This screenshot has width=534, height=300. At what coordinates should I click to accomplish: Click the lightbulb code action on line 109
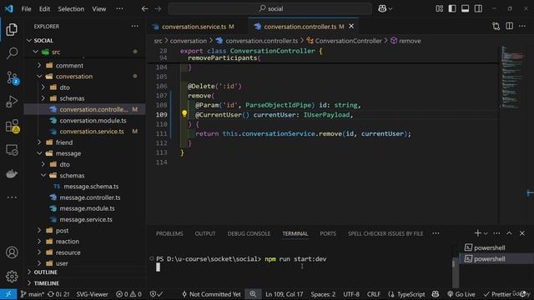click(x=184, y=113)
